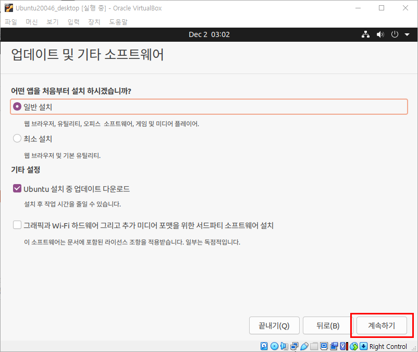Click the 어떤 앱을 처음부터 설치 하시겠습니까 heading

click(x=71, y=91)
